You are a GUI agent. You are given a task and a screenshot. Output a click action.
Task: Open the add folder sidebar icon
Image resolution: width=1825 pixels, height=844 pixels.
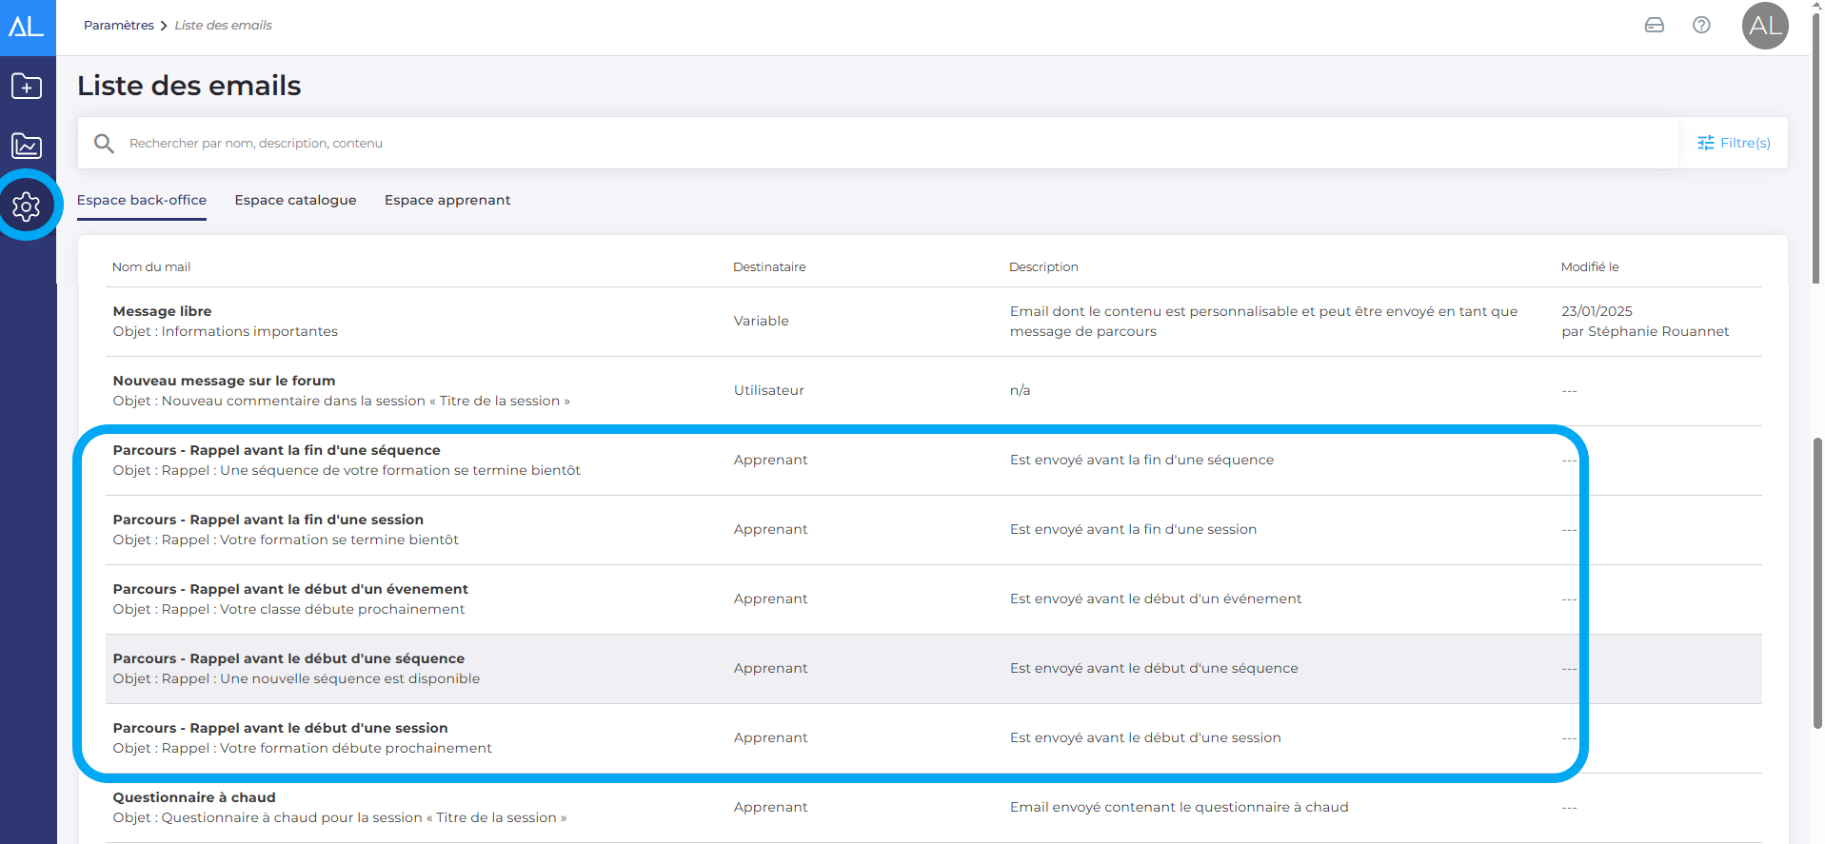point(27,87)
